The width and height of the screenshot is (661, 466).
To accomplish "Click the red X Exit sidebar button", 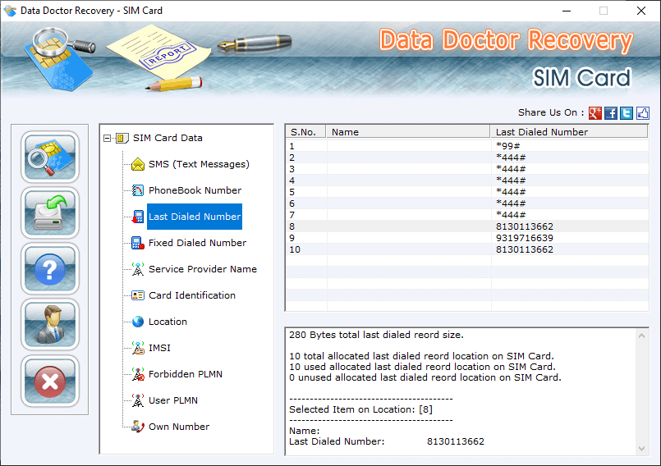I will 50,381.
